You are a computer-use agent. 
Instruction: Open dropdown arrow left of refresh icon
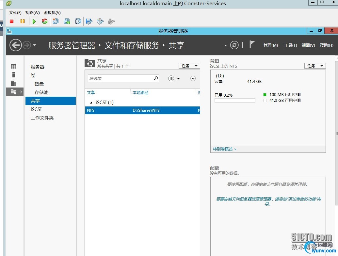tap(226, 45)
